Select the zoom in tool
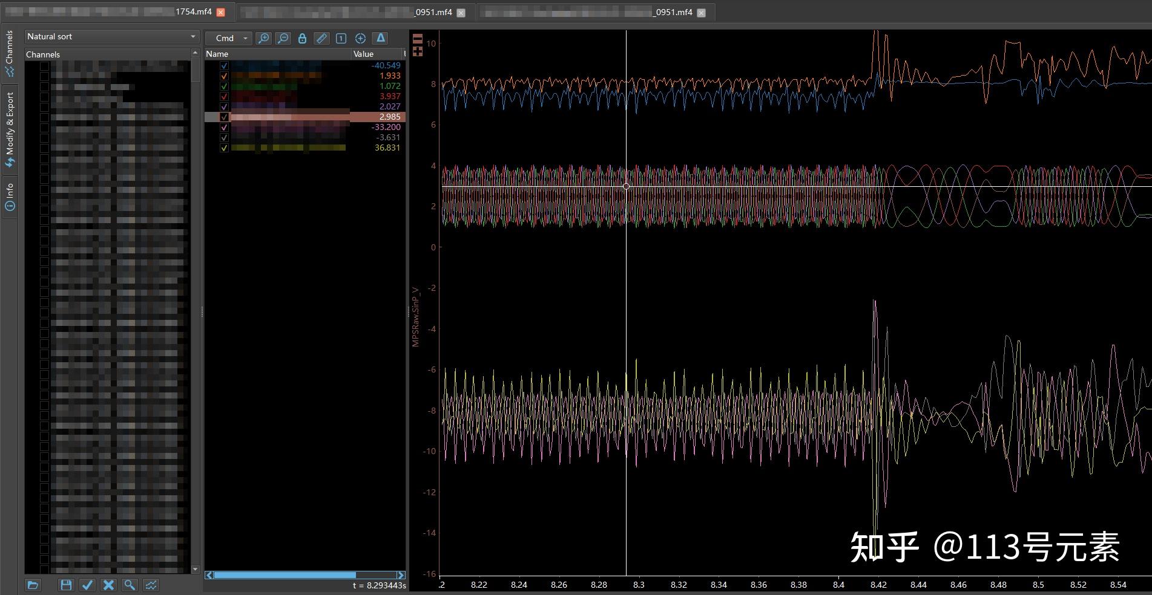 (263, 38)
